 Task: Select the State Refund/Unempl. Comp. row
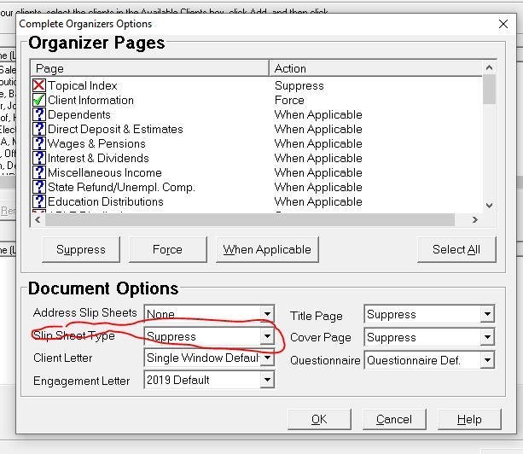coord(121,187)
